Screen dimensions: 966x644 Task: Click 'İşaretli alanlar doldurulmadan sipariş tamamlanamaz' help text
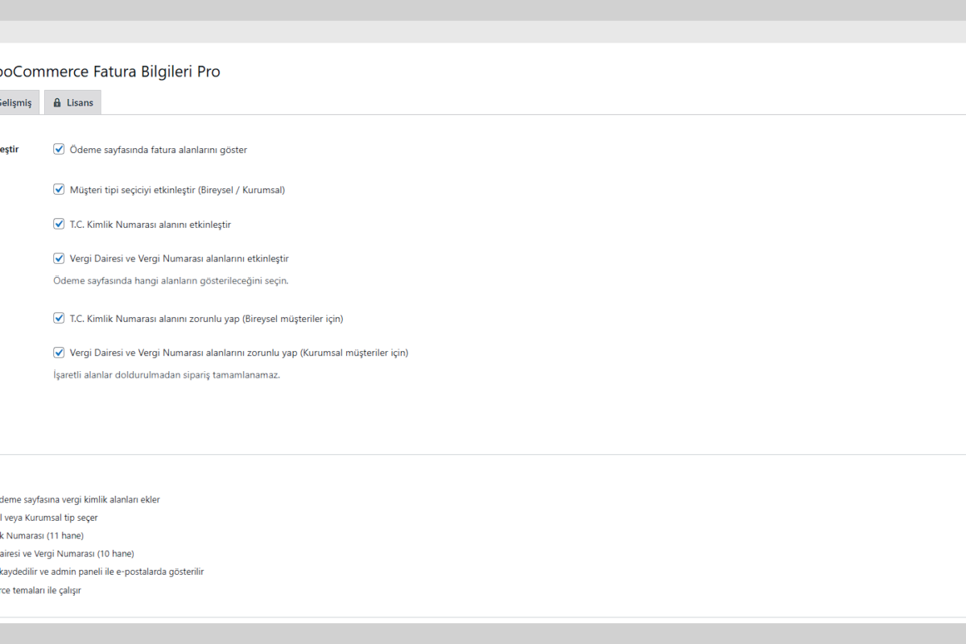point(167,375)
